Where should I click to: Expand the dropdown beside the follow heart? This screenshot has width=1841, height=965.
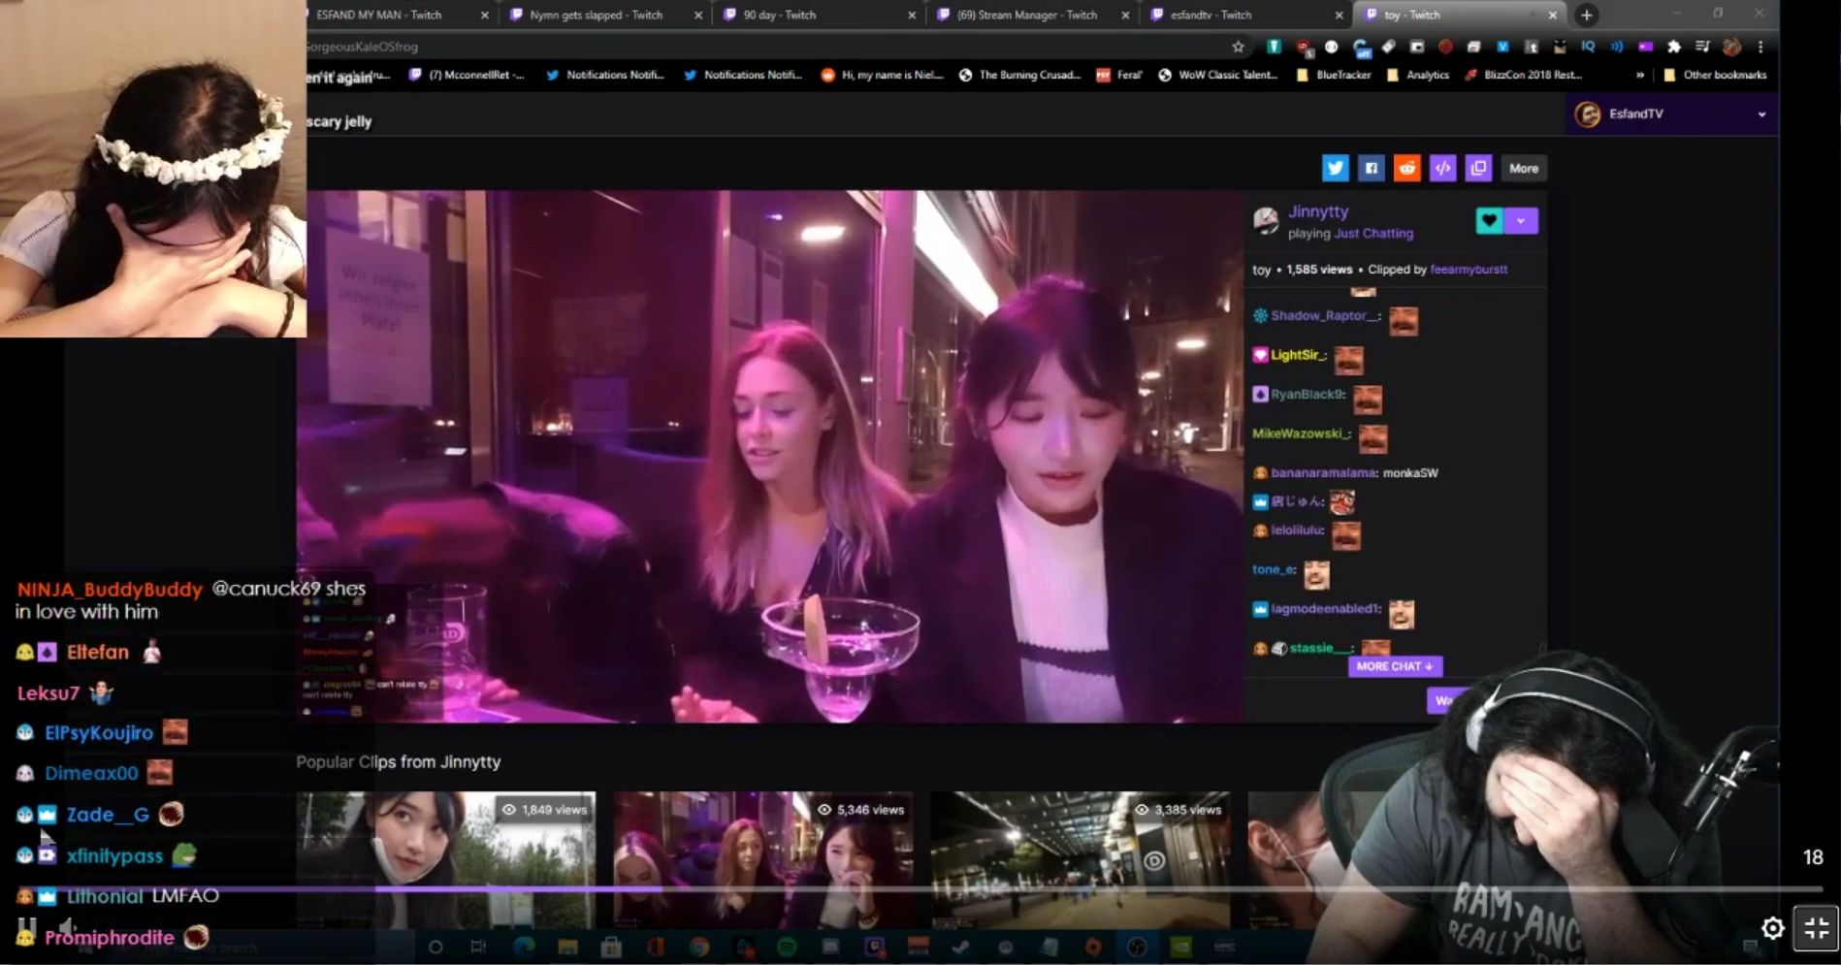(x=1521, y=221)
